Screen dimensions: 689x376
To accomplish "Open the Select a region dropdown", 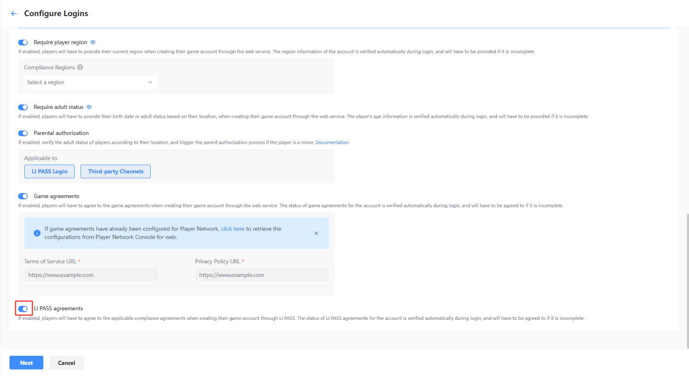I will point(90,83).
